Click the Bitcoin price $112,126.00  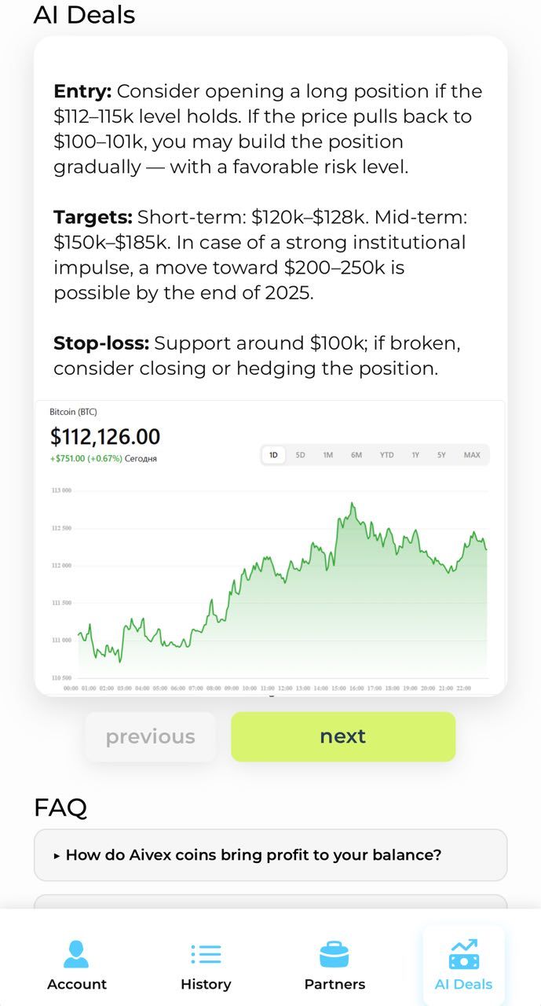[104, 436]
